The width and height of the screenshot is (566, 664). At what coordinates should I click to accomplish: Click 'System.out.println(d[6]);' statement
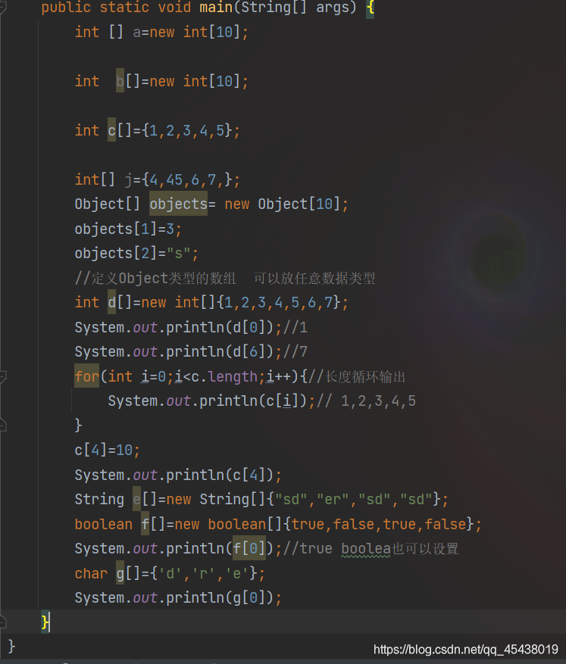click(x=178, y=352)
